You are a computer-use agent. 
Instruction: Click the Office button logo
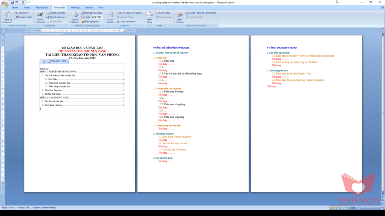tap(5, 3)
